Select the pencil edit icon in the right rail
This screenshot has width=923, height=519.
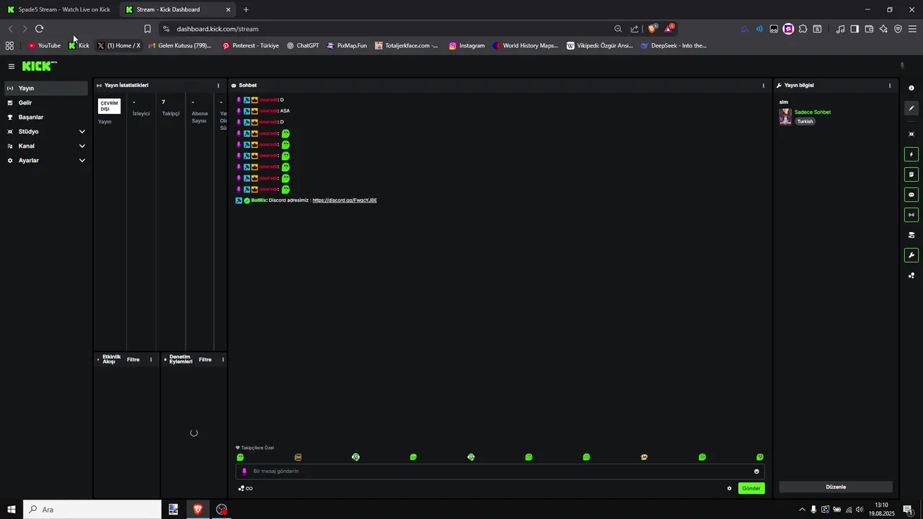(x=911, y=108)
